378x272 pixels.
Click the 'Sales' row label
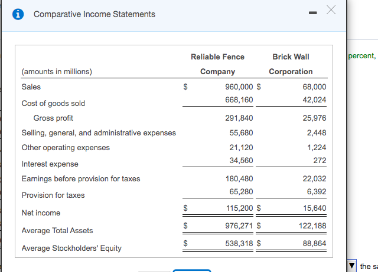pyautogui.click(x=31, y=87)
